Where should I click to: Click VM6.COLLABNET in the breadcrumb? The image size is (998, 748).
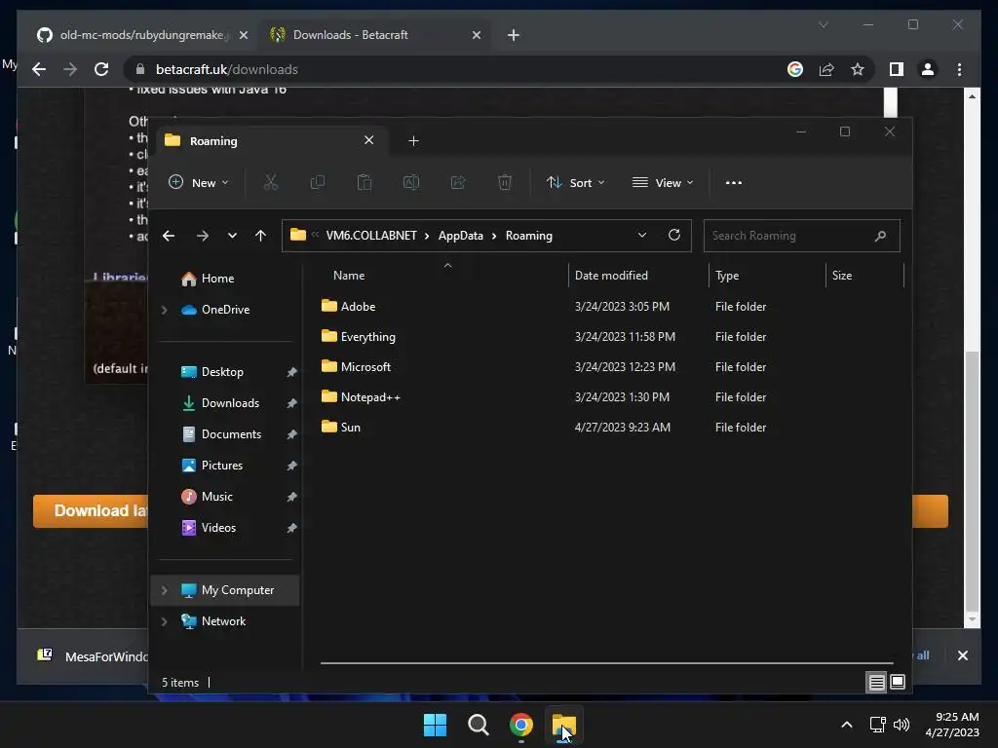371,236
